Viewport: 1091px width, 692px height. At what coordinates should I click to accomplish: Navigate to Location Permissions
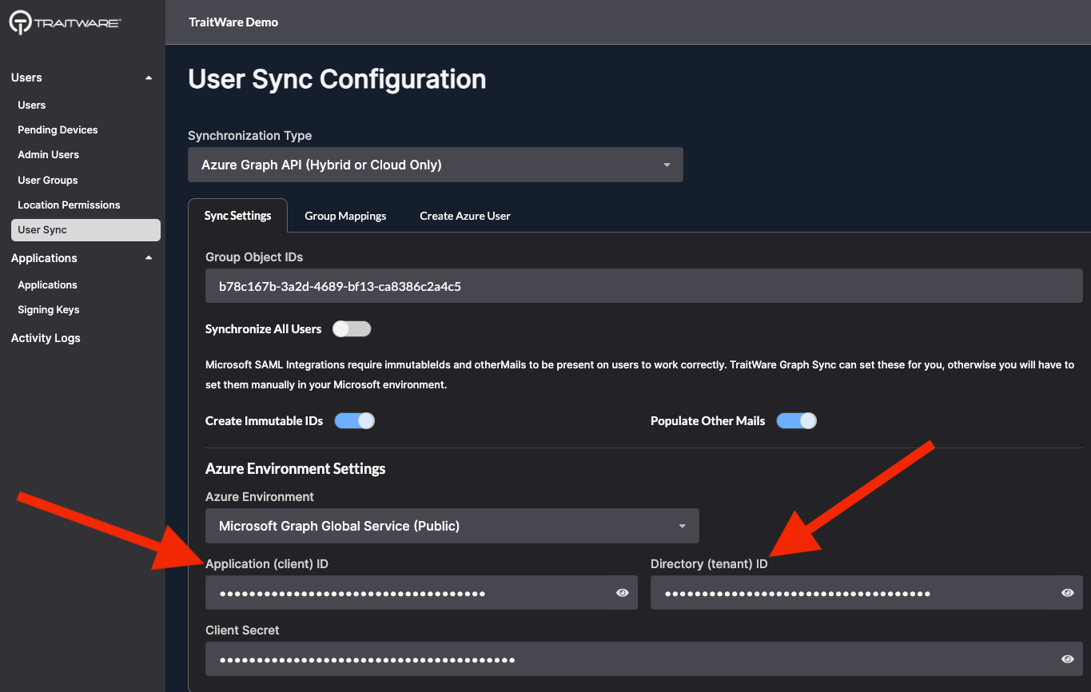(69, 205)
